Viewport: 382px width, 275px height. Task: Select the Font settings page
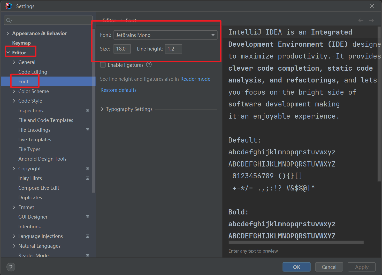23,81
